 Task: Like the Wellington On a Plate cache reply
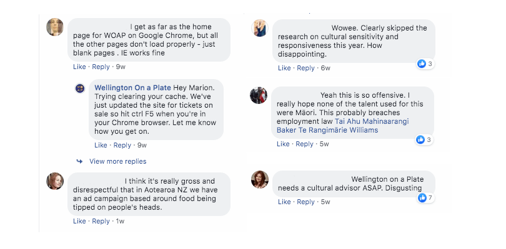click(x=101, y=145)
